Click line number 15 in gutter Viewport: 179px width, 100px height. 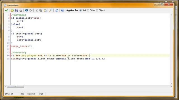tap(8, 59)
